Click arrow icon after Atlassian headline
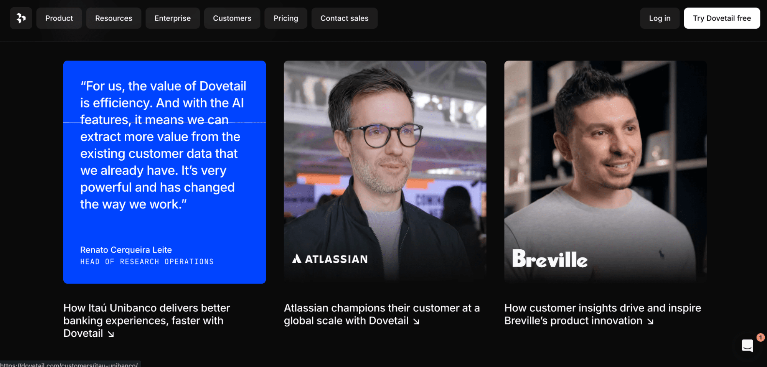The image size is (767, 367). pyautogui.click(x=416, y=321)
